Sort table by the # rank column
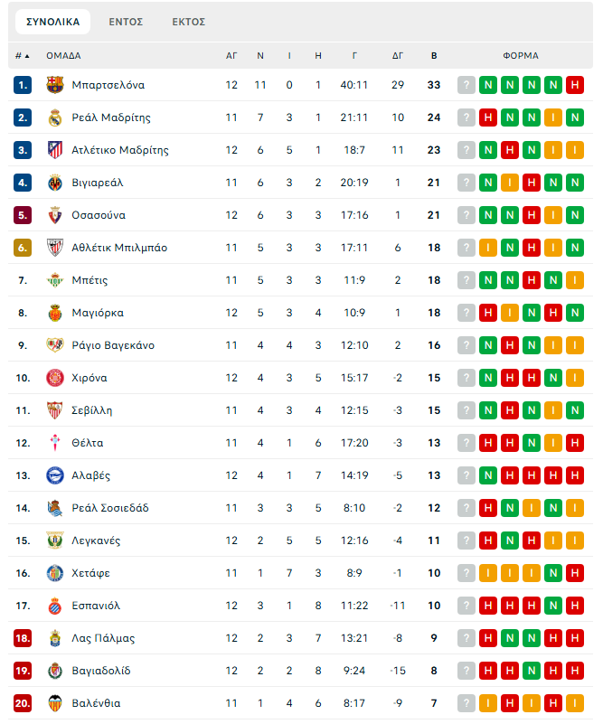Screen dimensions: 603x724 click(x=22, y=55)
